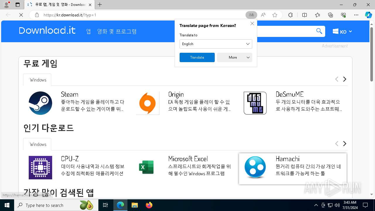Viewport: 375px width, 211px height.
Task: Open the 앱 menu item
Action: click(x=88, y=31)
